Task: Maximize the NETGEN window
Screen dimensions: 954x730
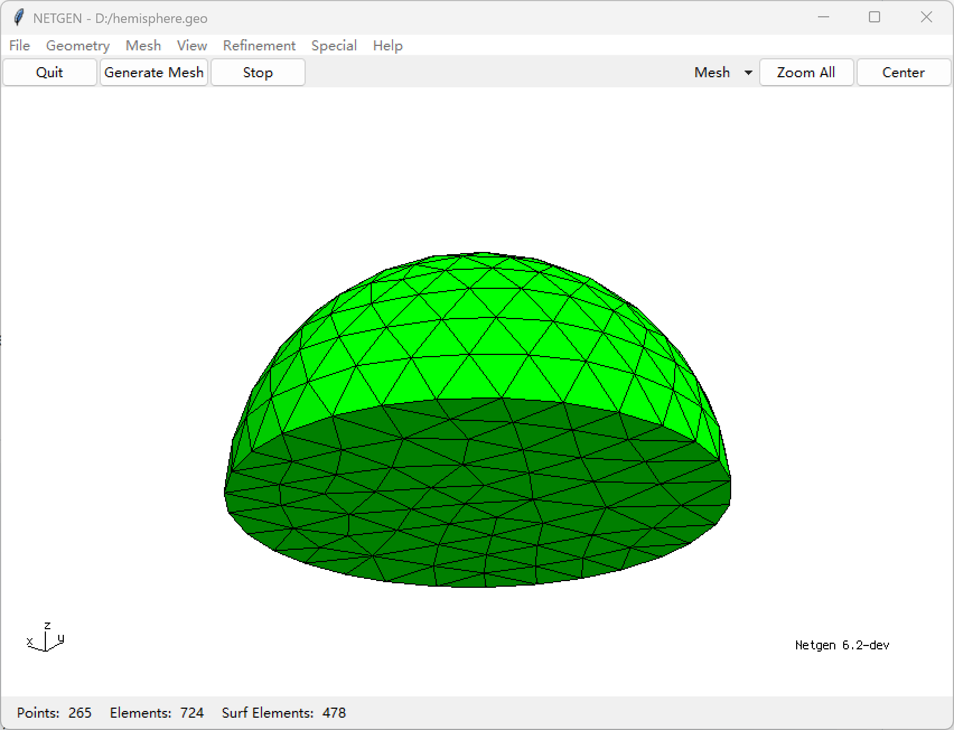Action: 874,17
